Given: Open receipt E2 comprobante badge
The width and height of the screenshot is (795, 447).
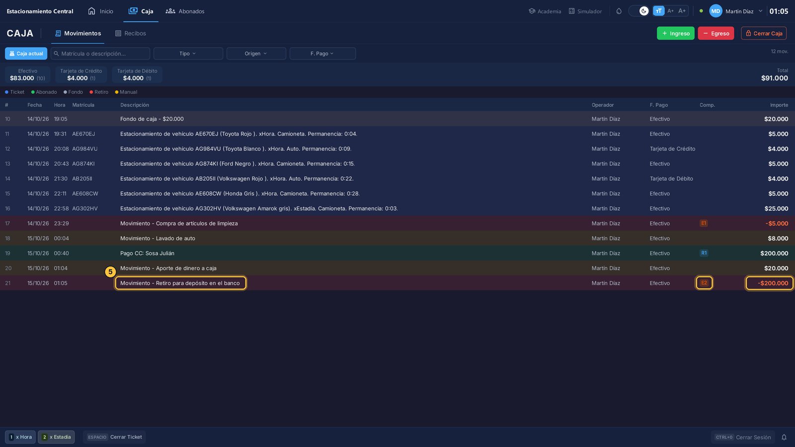Looking at the screenshot, I should (704, 283).
